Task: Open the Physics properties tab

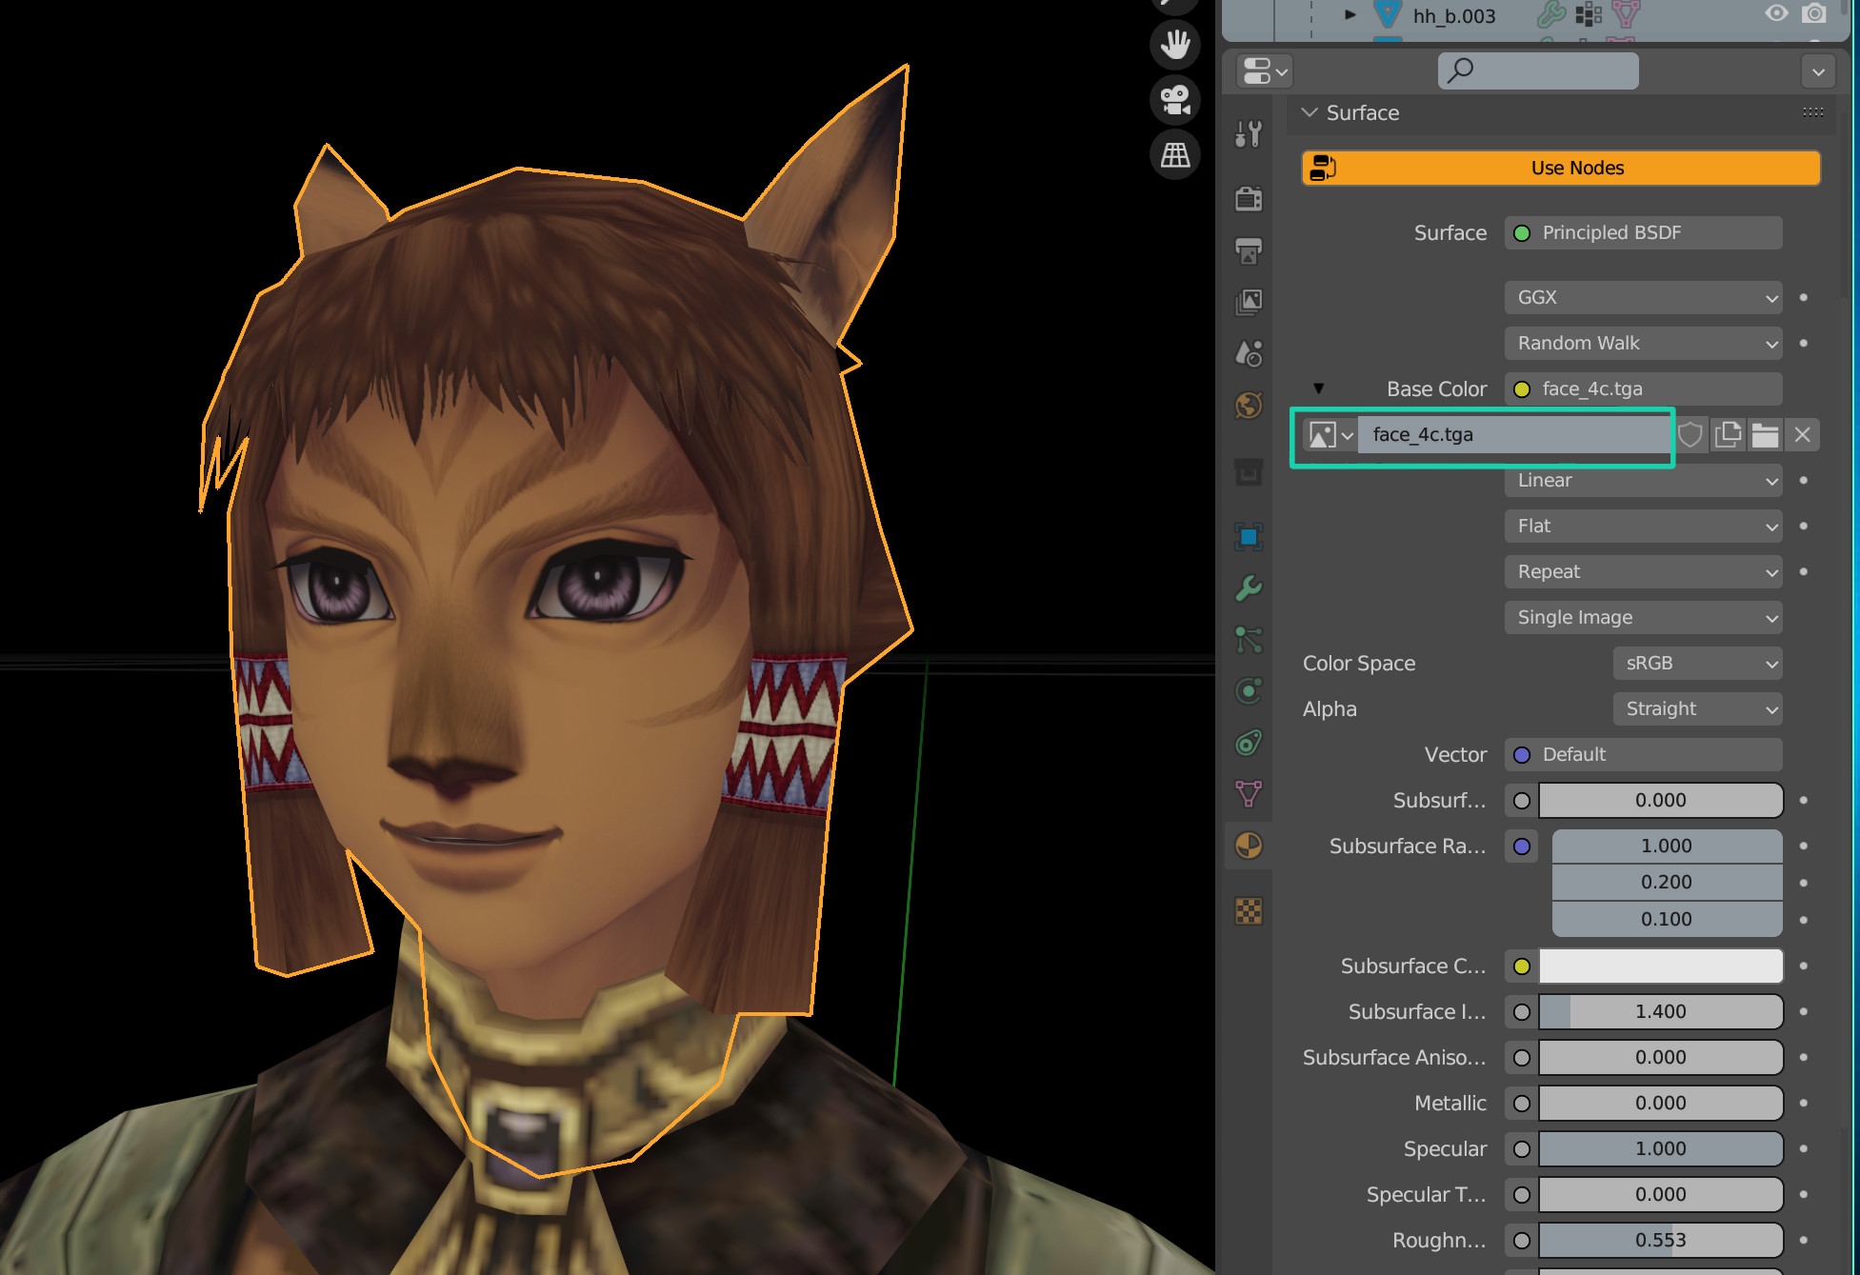Action: click(x=1249, y=691)
